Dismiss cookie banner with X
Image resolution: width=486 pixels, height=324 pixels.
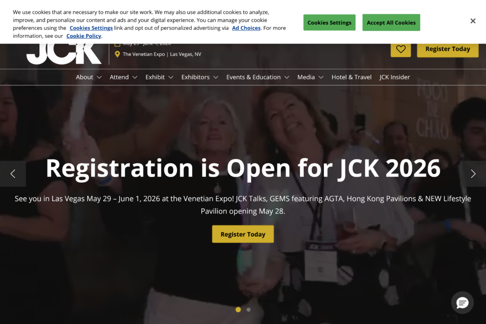[x=473, y=21]
